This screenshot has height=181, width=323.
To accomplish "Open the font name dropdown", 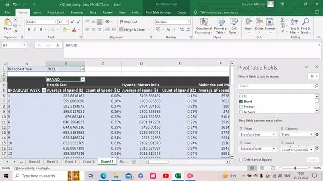I will click(x=55, y=22).
